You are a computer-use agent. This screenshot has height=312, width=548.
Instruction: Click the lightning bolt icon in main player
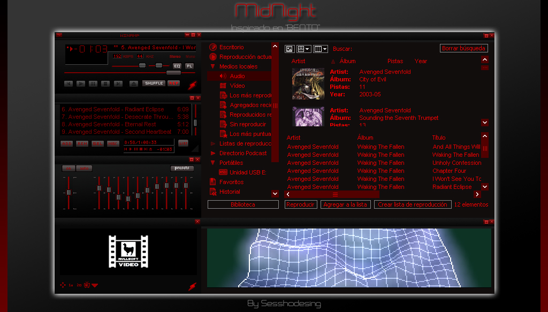[x=192, y=85]
